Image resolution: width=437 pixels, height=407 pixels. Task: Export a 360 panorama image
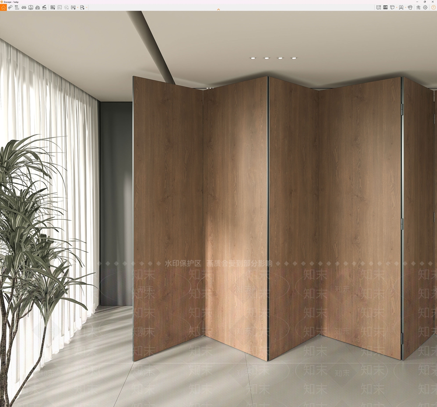tap(73, 7)
